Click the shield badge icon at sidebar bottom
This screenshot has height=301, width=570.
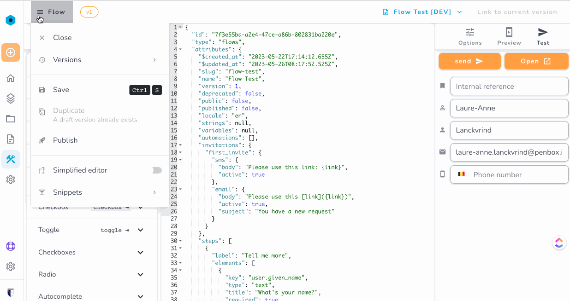point(11,292)
